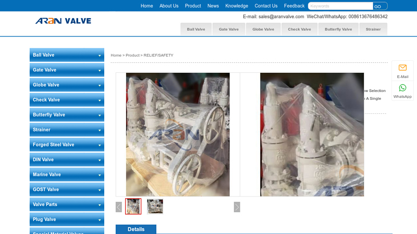Select the Strainer header tab
Screen dimensions: 417x234
pos(373,29)
